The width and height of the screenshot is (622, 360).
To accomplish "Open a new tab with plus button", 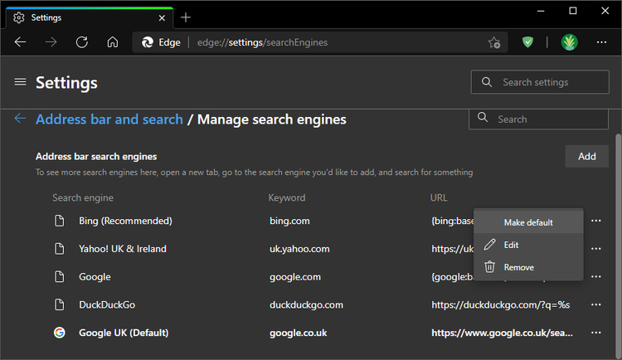I will point(186,17).
